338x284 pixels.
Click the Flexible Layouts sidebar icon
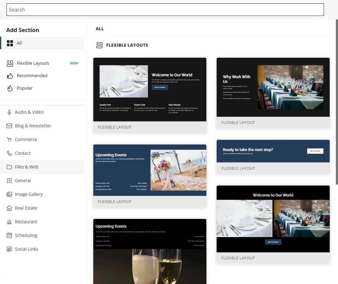click(10, 63)
